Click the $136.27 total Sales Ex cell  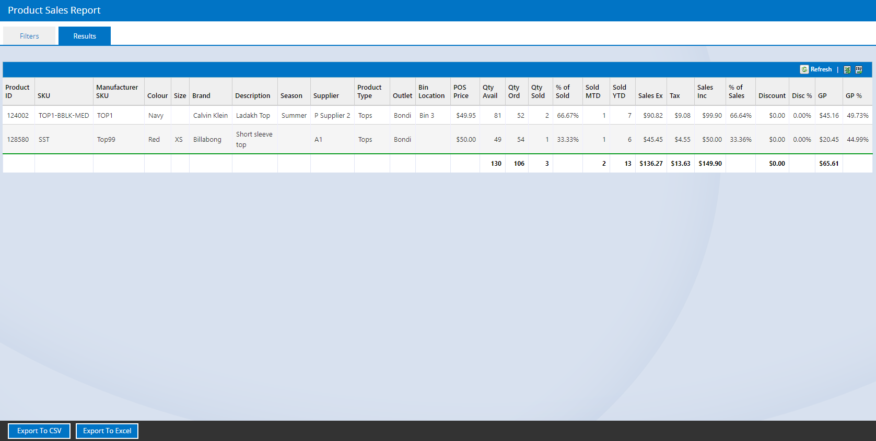[x=651, y=163]
